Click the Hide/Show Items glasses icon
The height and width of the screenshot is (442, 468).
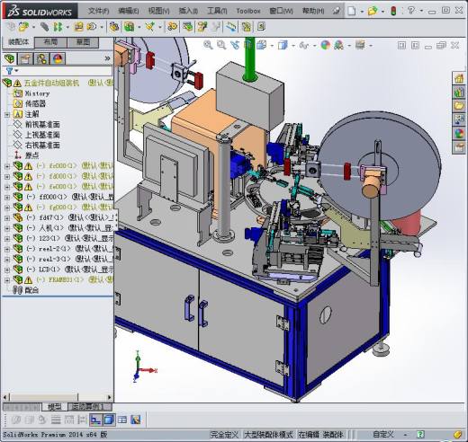(304, 46)
